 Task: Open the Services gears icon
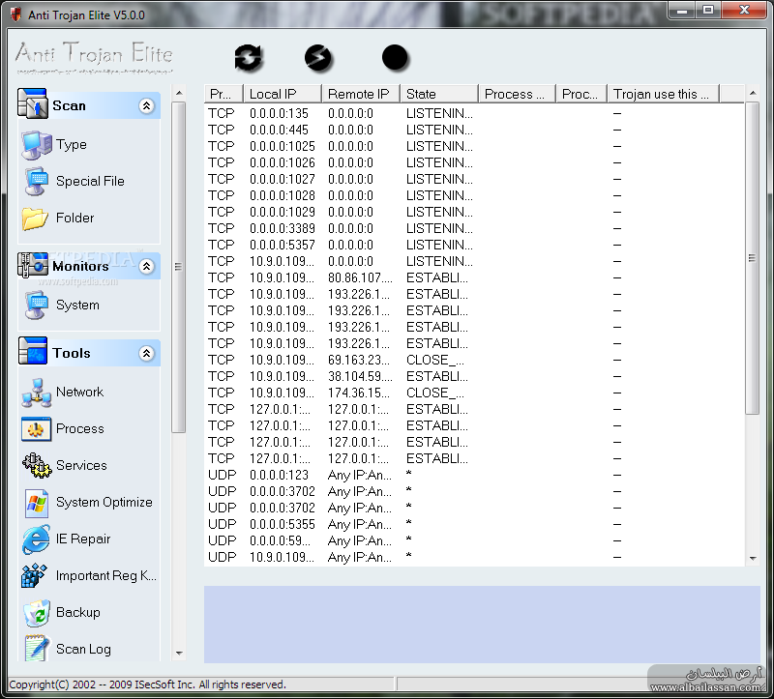click(x=36, y=466)
